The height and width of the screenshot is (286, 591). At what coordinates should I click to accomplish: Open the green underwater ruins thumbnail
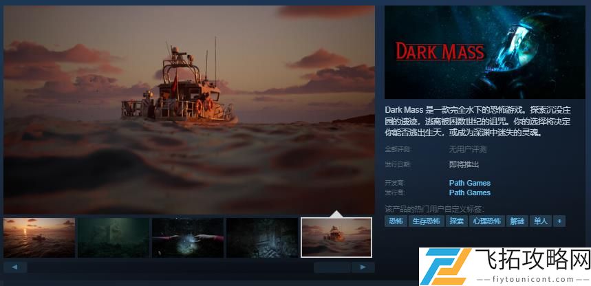tap(114, 238)
